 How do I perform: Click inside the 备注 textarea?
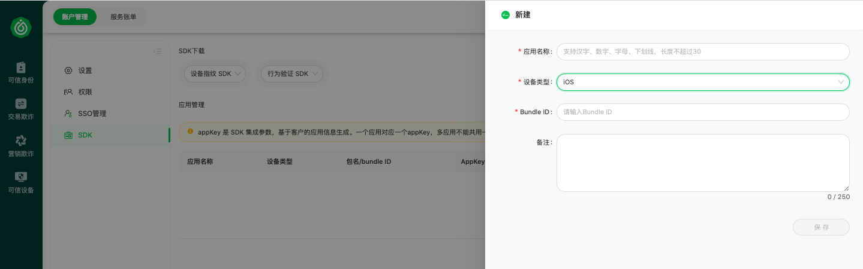[x=703, y=163]
